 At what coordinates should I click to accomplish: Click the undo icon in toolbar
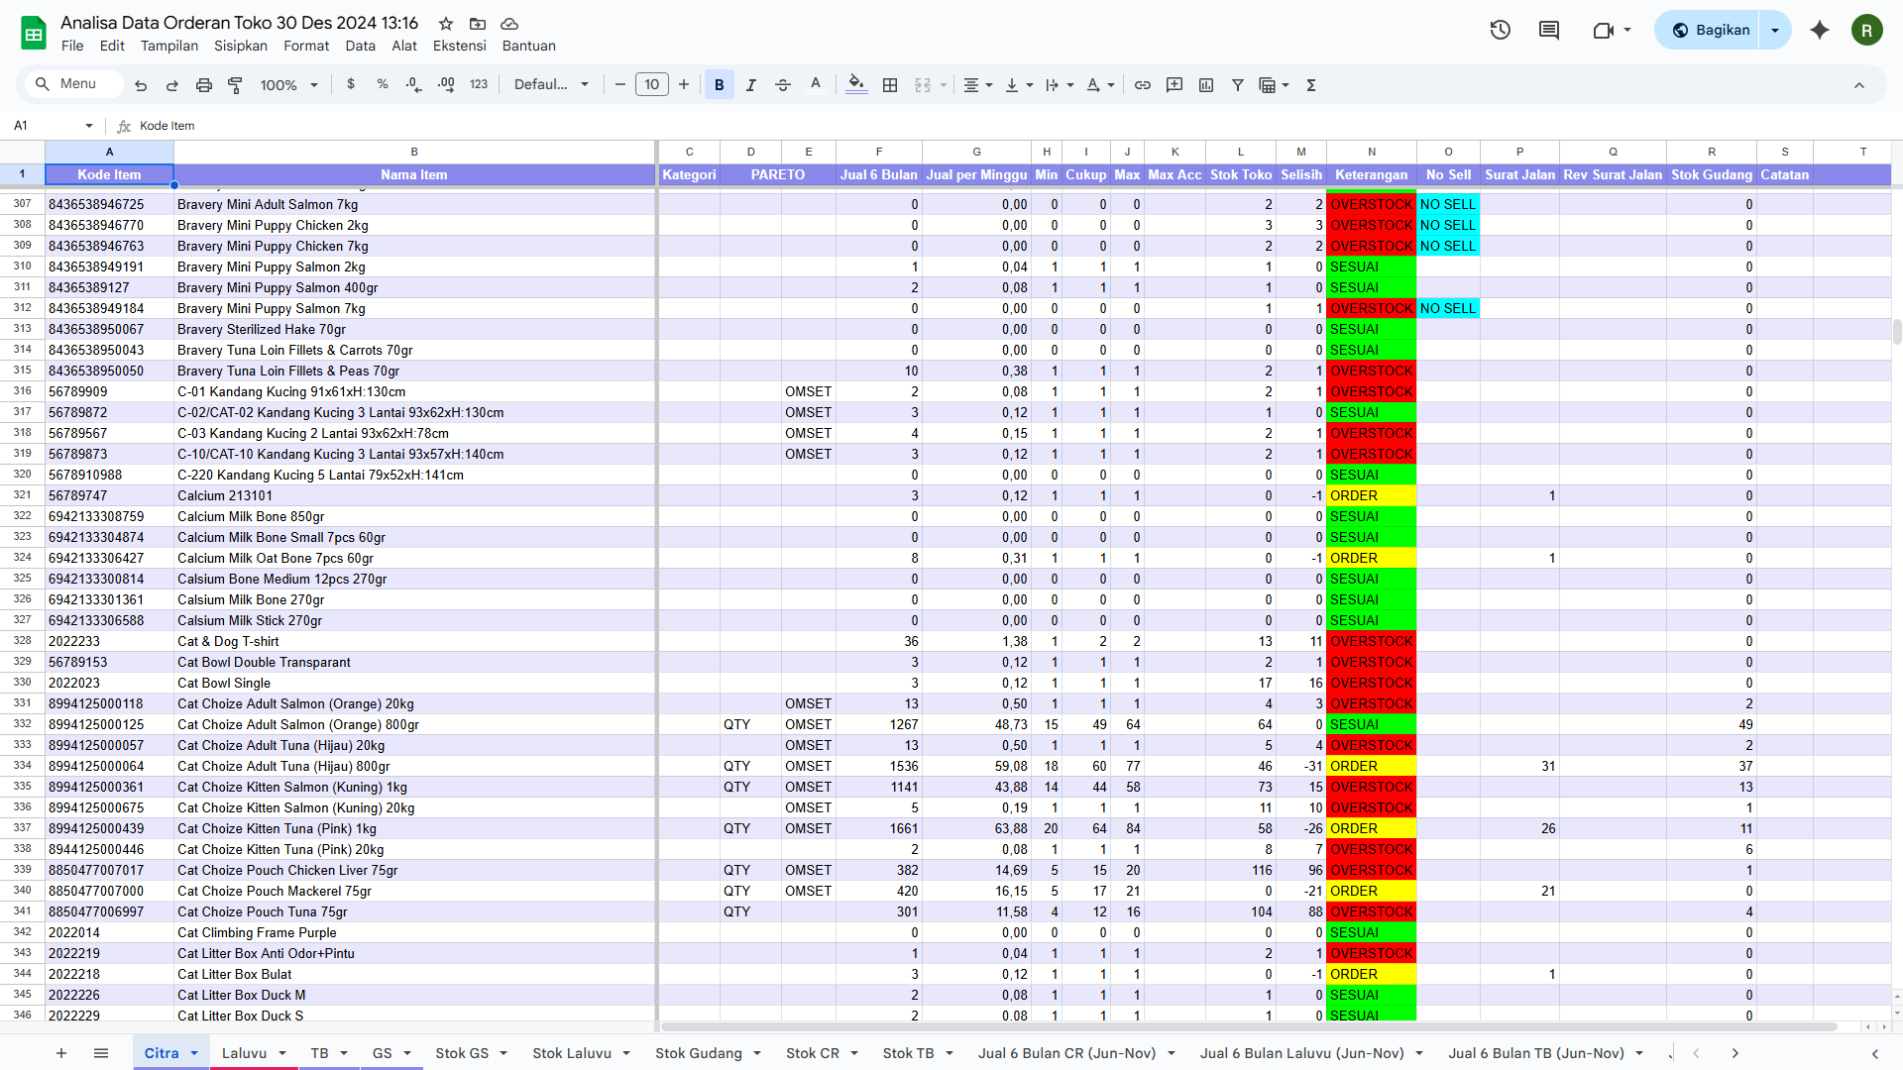coord(141,85)
